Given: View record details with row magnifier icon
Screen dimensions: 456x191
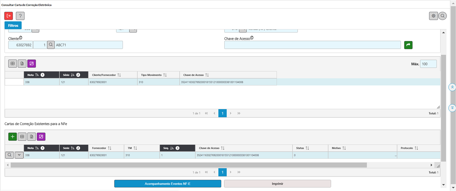Looking at the screenshot, I should [9, 155].
